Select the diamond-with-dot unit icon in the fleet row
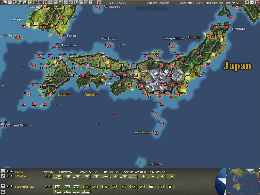The height and width of the screenshot is (195, 260). (x=133, y=187)
